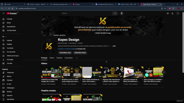Open options for Qué hacer después video
This screenshot has width=184, height=103.
(142, 80)
